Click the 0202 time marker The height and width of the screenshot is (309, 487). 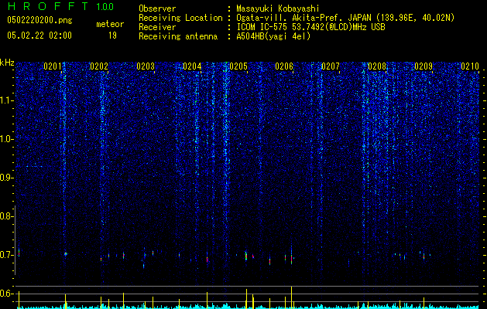pos(99,66)
